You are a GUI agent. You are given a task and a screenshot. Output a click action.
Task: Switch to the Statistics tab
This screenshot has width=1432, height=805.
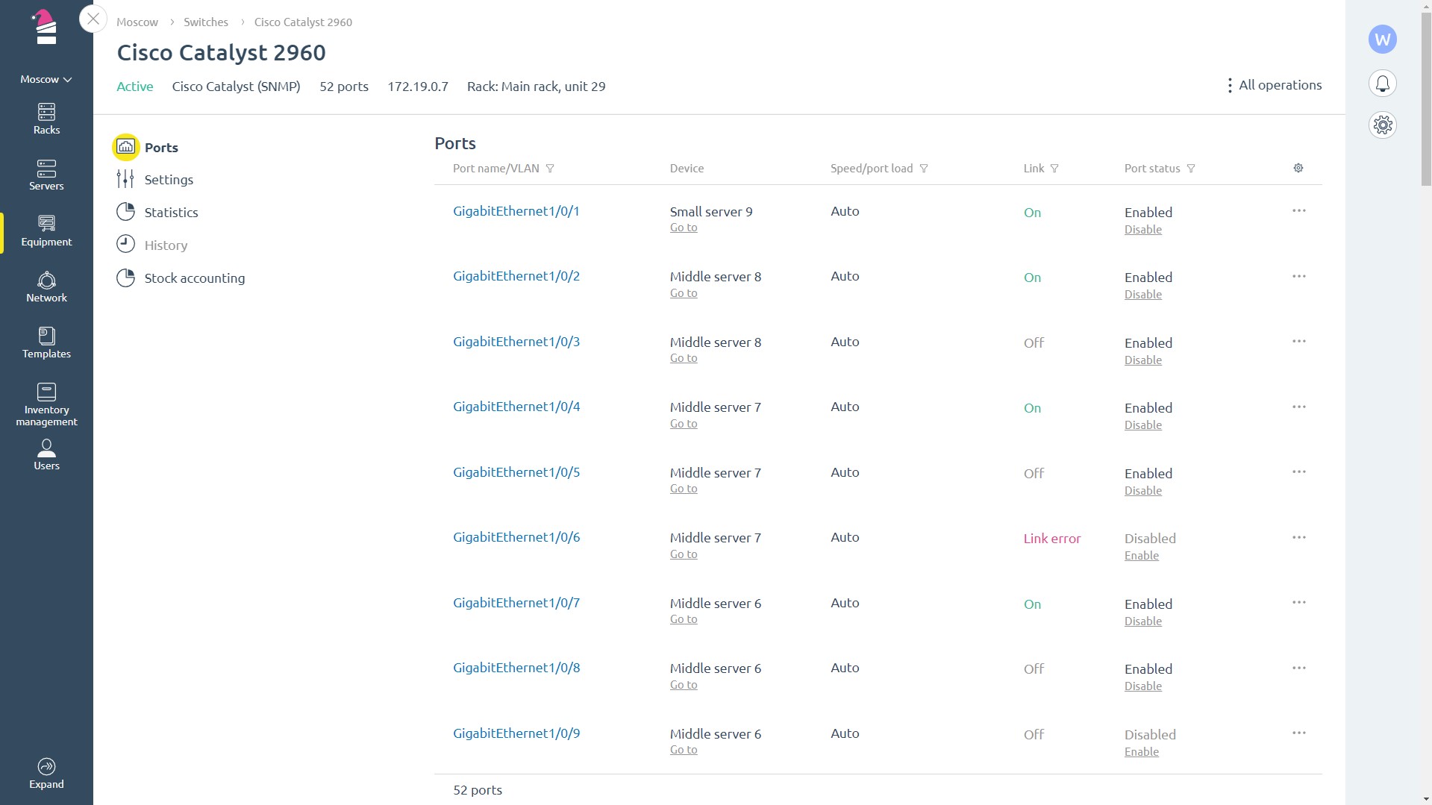coord(157,213)
